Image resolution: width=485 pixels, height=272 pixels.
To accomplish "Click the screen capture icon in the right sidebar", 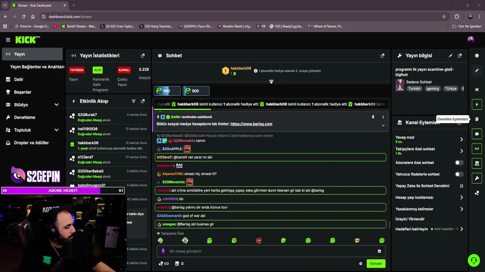I will click(477, 90).
